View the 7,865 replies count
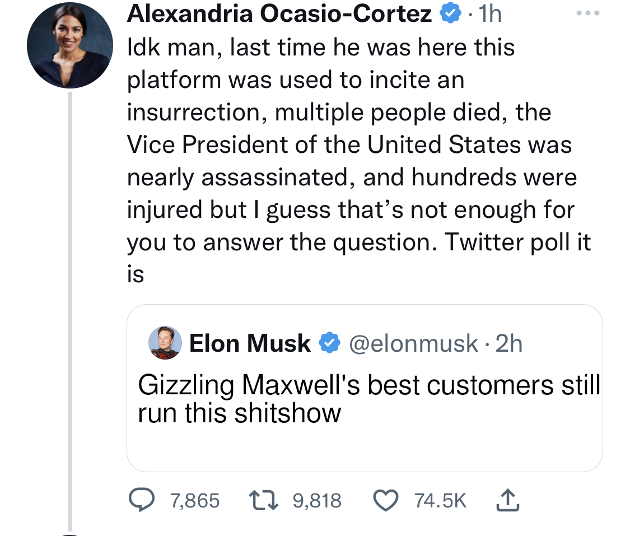The image size is (630, 536). pyautogui.click(x=195, y=501)
